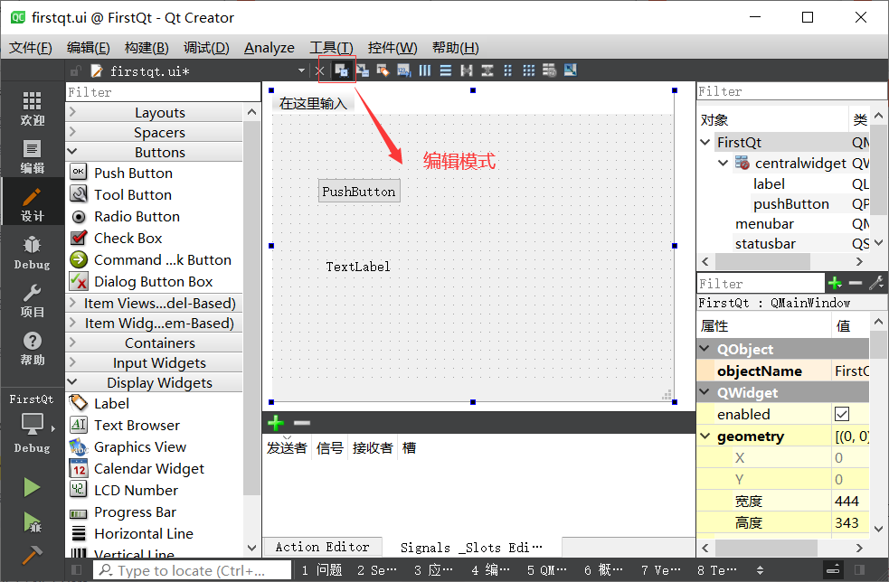
Task: Click the widget box Filter field
Action: tap(162, 92)
